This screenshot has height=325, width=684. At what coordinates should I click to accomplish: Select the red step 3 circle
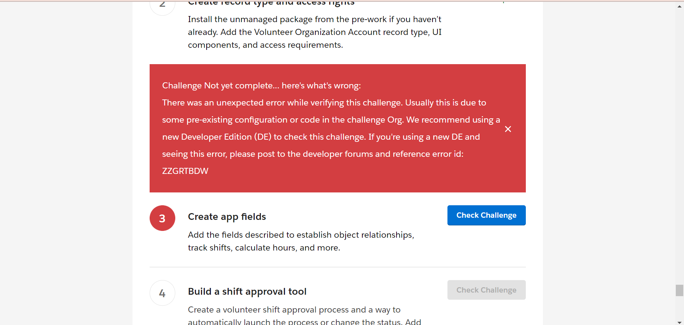click(162, 218)
